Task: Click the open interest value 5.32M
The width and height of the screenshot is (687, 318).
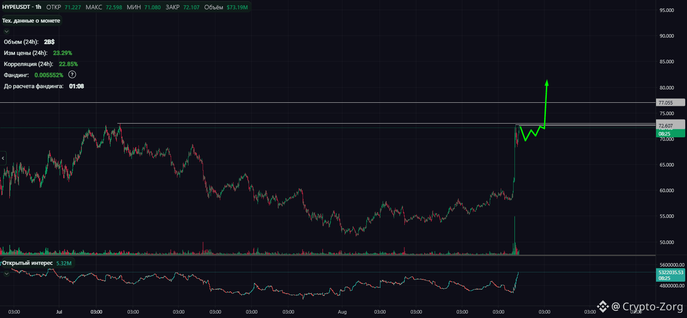Action: point(64,263)
